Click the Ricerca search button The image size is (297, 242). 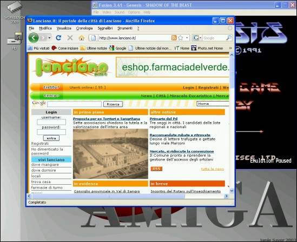(113, 104)
